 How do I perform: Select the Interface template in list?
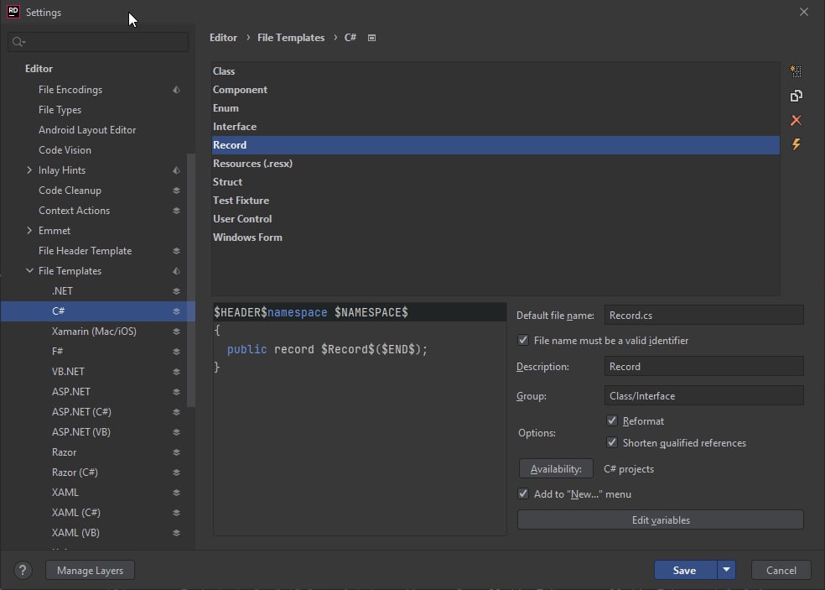[x=235, y=127]
